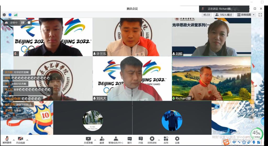Check the green network signal icon
Viewport: 268px width, 146px height.
point(15,15)
